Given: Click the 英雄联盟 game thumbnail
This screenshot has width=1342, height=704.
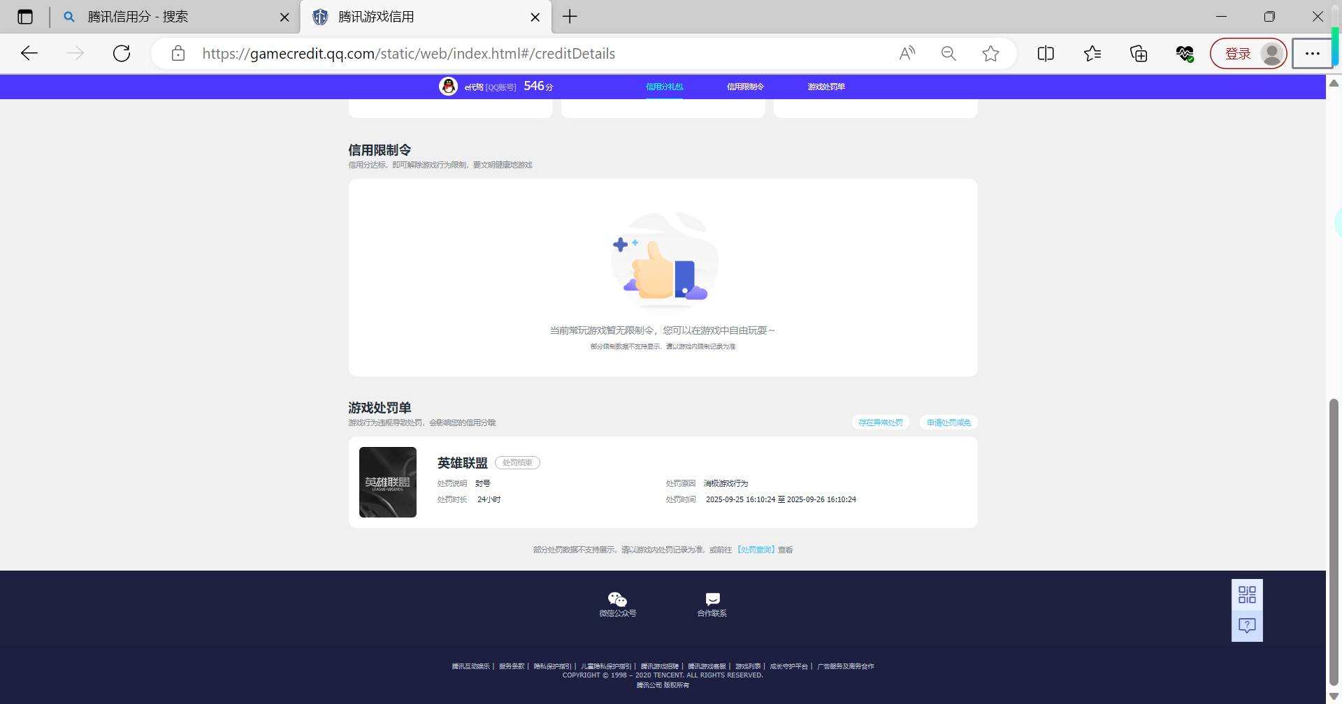Looking at the screenshot, I should pyautogui.click(x=388, y=483).
